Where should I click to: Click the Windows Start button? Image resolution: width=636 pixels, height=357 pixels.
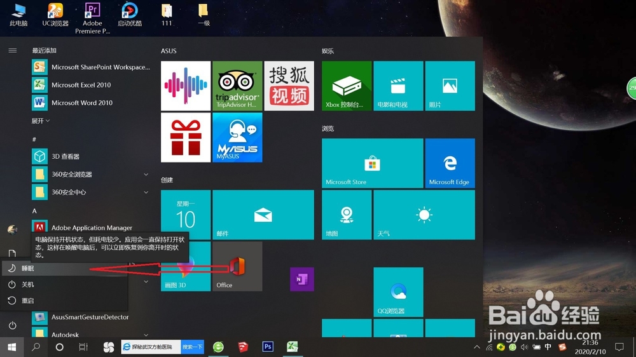11,347
